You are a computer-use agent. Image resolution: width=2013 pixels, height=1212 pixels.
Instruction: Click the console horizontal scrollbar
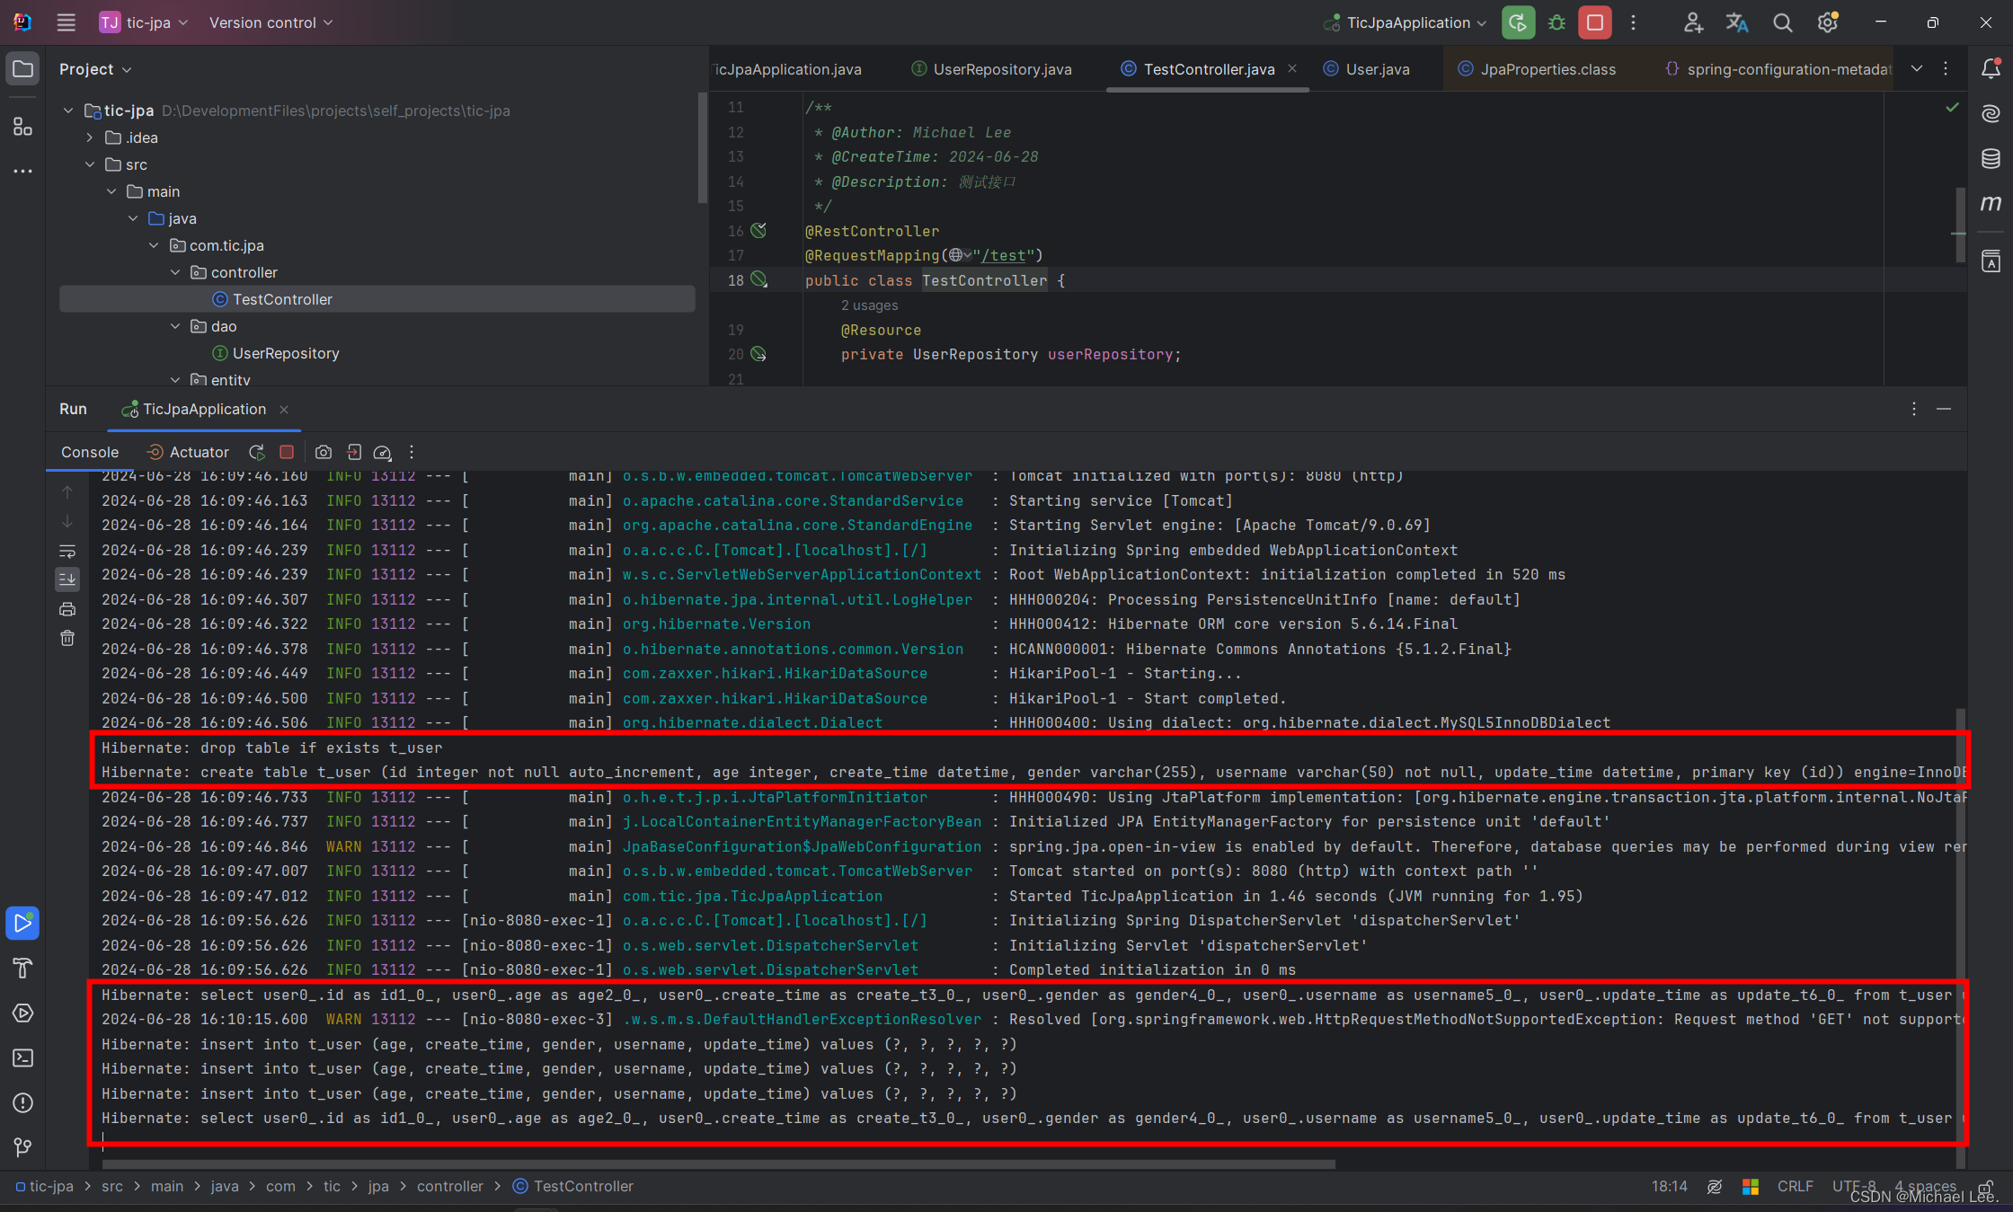pyautogui.click(x=719, y=1163)
